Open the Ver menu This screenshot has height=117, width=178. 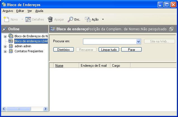(x=30, y=11)
